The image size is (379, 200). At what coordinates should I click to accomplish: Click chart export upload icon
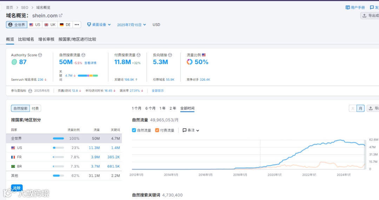coord(371,108)
